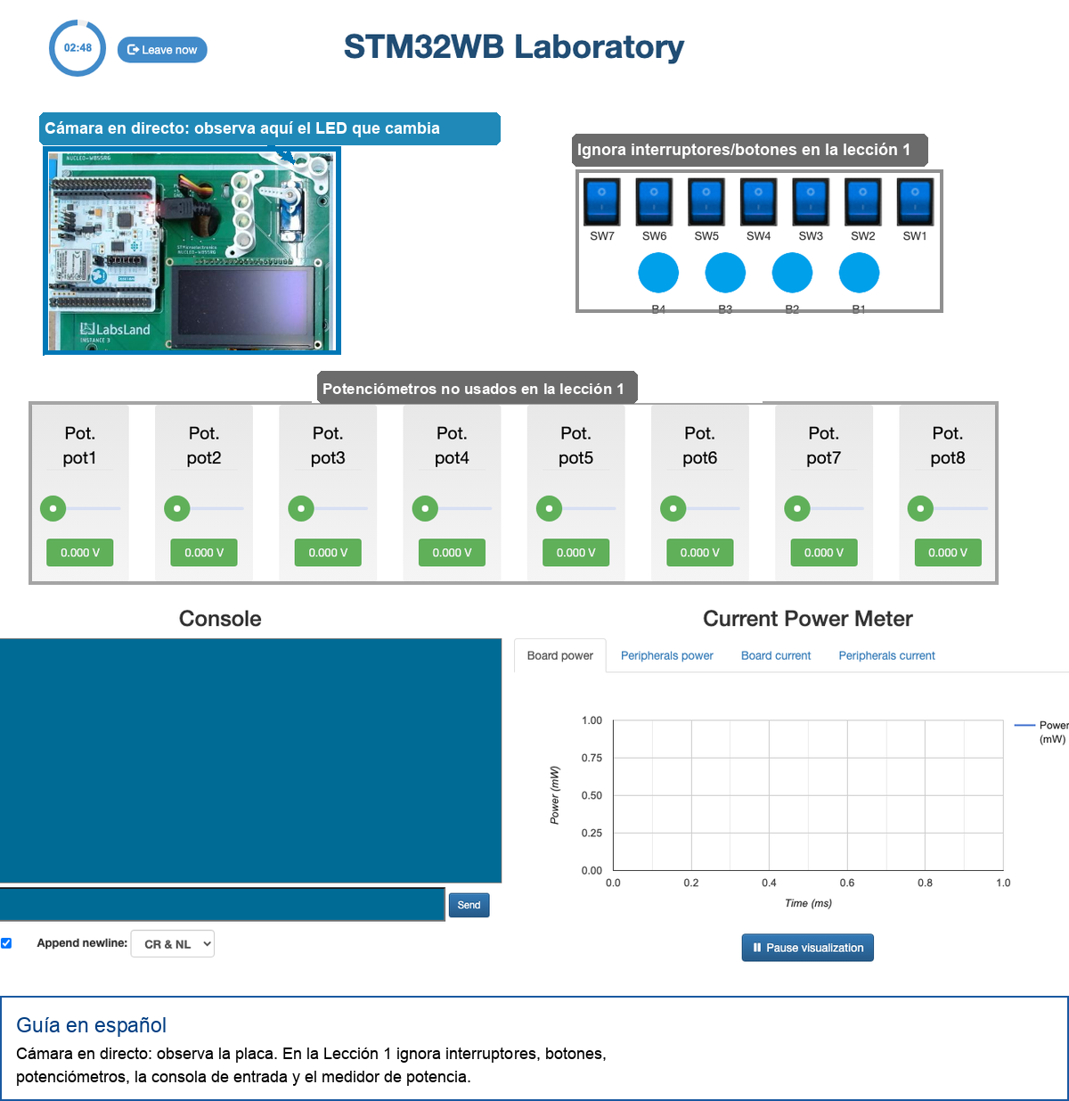Click the pot4 slider handle

coord(425,509)
